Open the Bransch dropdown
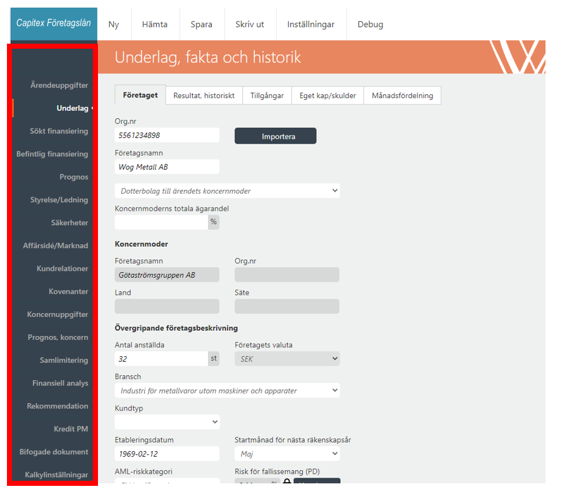This screenshot has width=567, height=496. click(x=227, y=390)
